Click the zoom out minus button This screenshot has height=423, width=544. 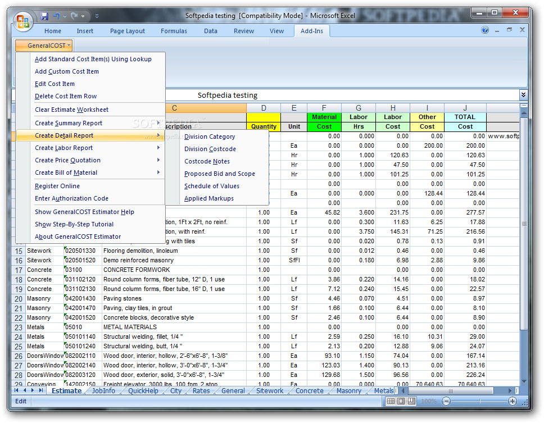click(x=446, y=401)
